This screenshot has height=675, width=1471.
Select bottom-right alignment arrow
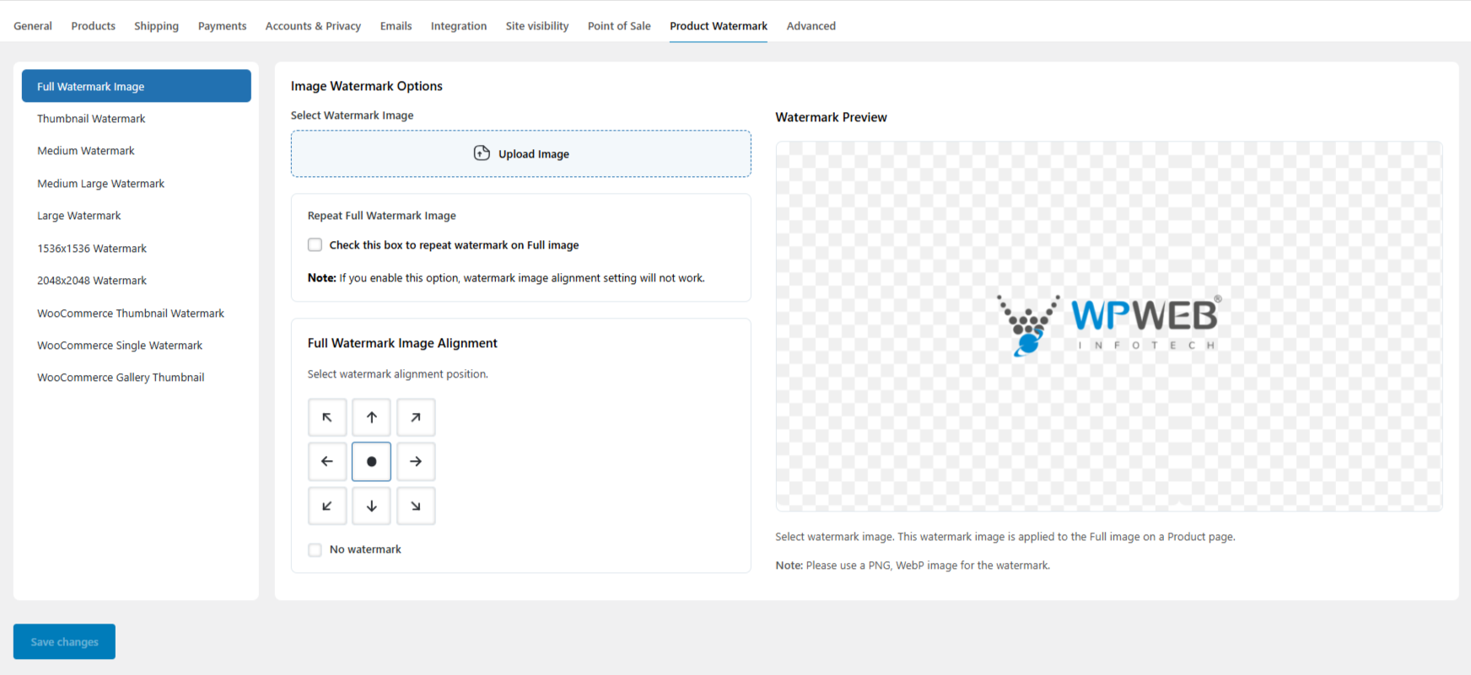[x=416, y=506]
